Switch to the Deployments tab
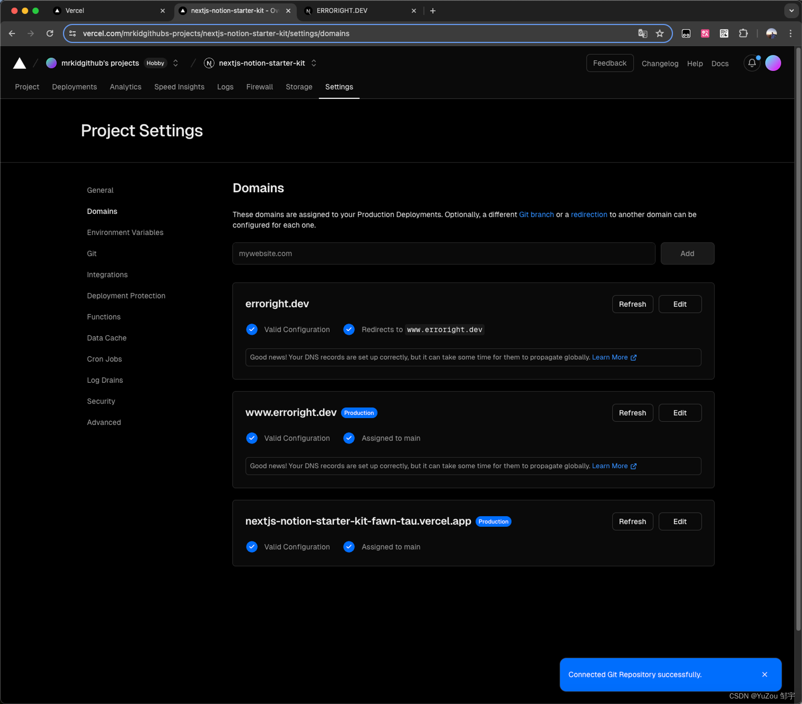802x704 pixels. tap(74, 87)
